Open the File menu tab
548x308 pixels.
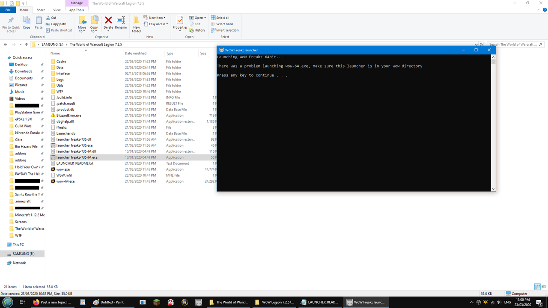[8, 10]
